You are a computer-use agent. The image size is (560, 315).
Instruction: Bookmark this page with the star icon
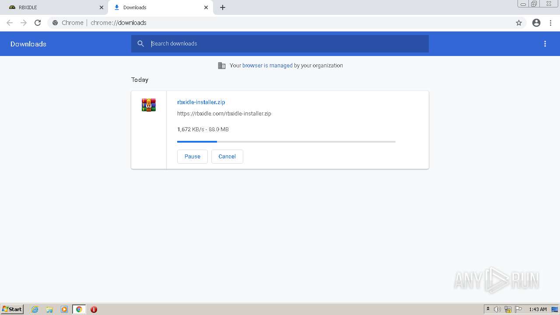pyautogui.click(x=519, y=23)
